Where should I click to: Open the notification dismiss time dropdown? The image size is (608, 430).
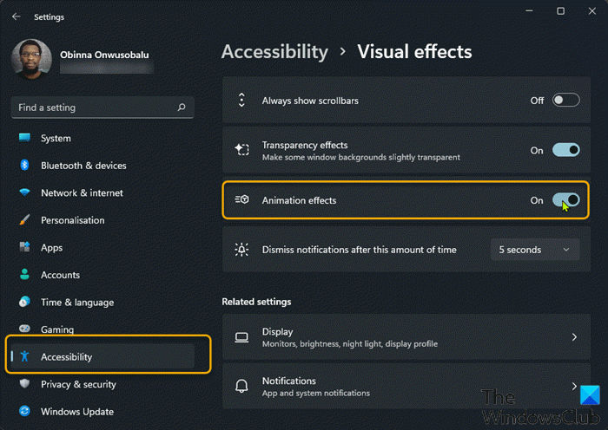[x=534, y=250]
